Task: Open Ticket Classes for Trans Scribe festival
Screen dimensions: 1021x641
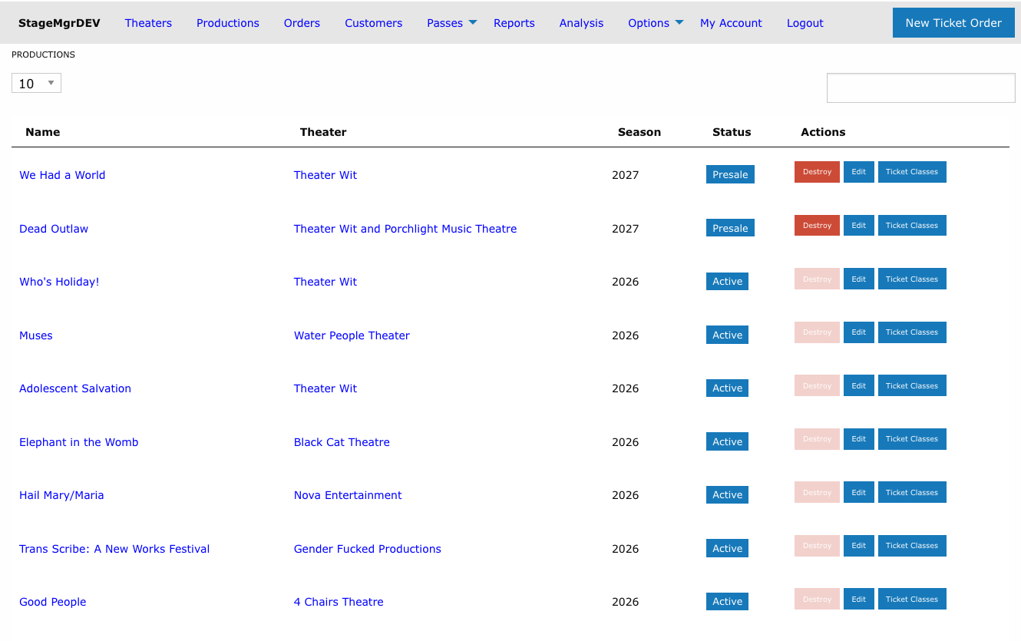Action: [x=912, y=546]
